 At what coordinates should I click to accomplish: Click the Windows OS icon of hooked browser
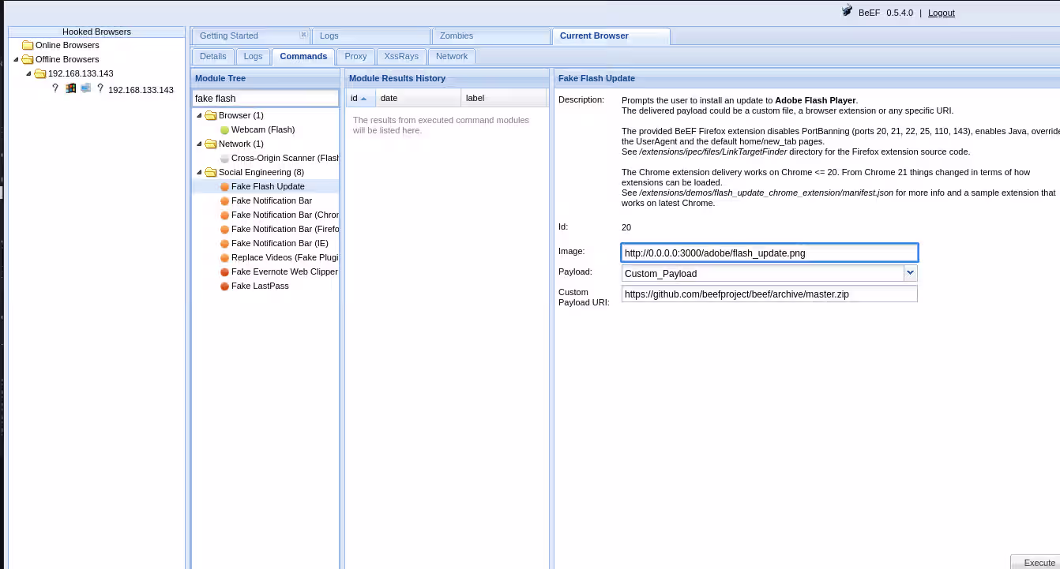pos(70,88)
